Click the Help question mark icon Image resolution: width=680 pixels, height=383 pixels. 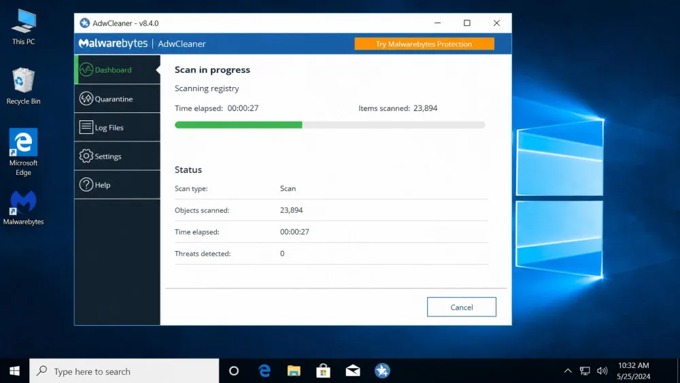pyautogui.click(x=86, y=184)
